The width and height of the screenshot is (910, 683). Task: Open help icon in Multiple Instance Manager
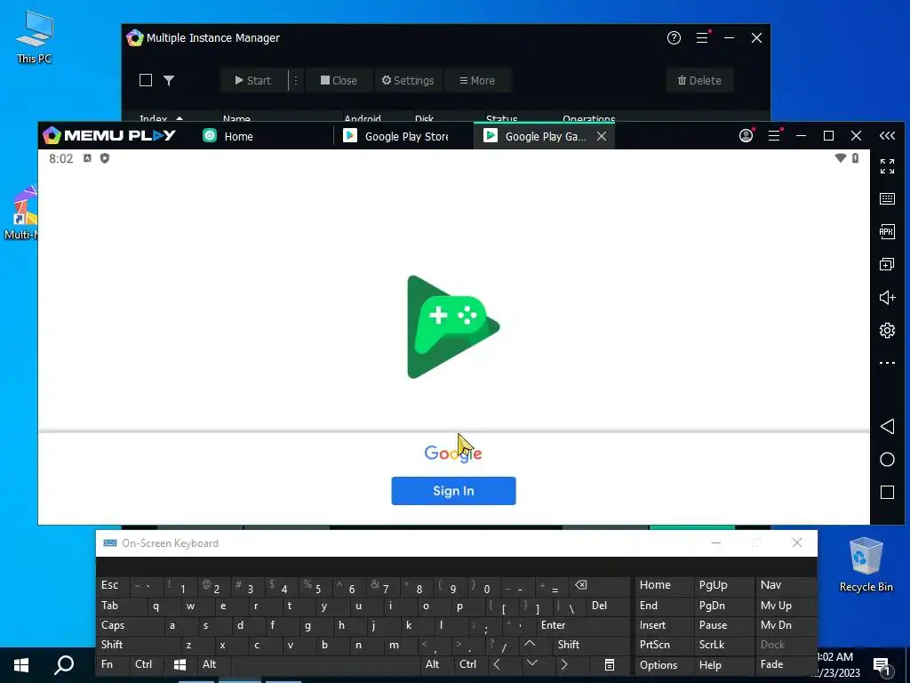click(x=674, y=37)
